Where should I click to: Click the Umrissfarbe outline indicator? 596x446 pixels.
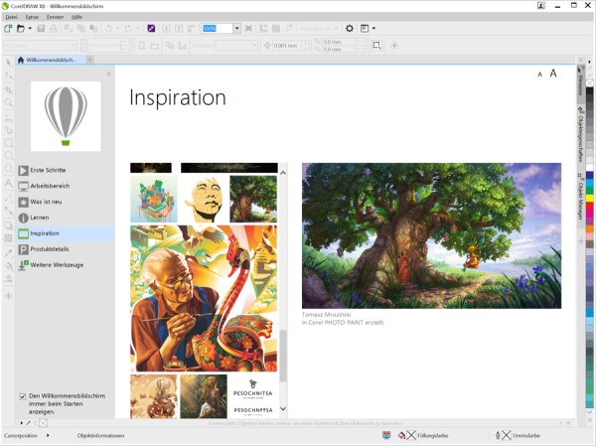[x=506, y=435]
